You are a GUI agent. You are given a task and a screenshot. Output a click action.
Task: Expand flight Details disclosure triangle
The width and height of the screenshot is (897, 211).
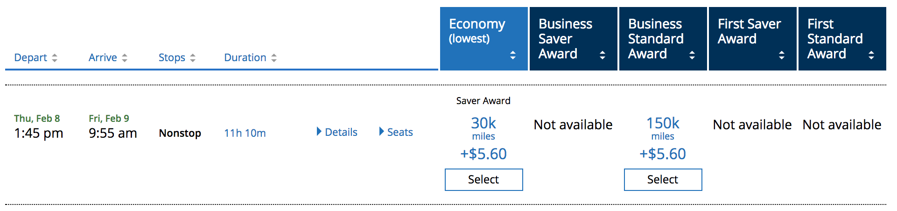click(319, 132)
